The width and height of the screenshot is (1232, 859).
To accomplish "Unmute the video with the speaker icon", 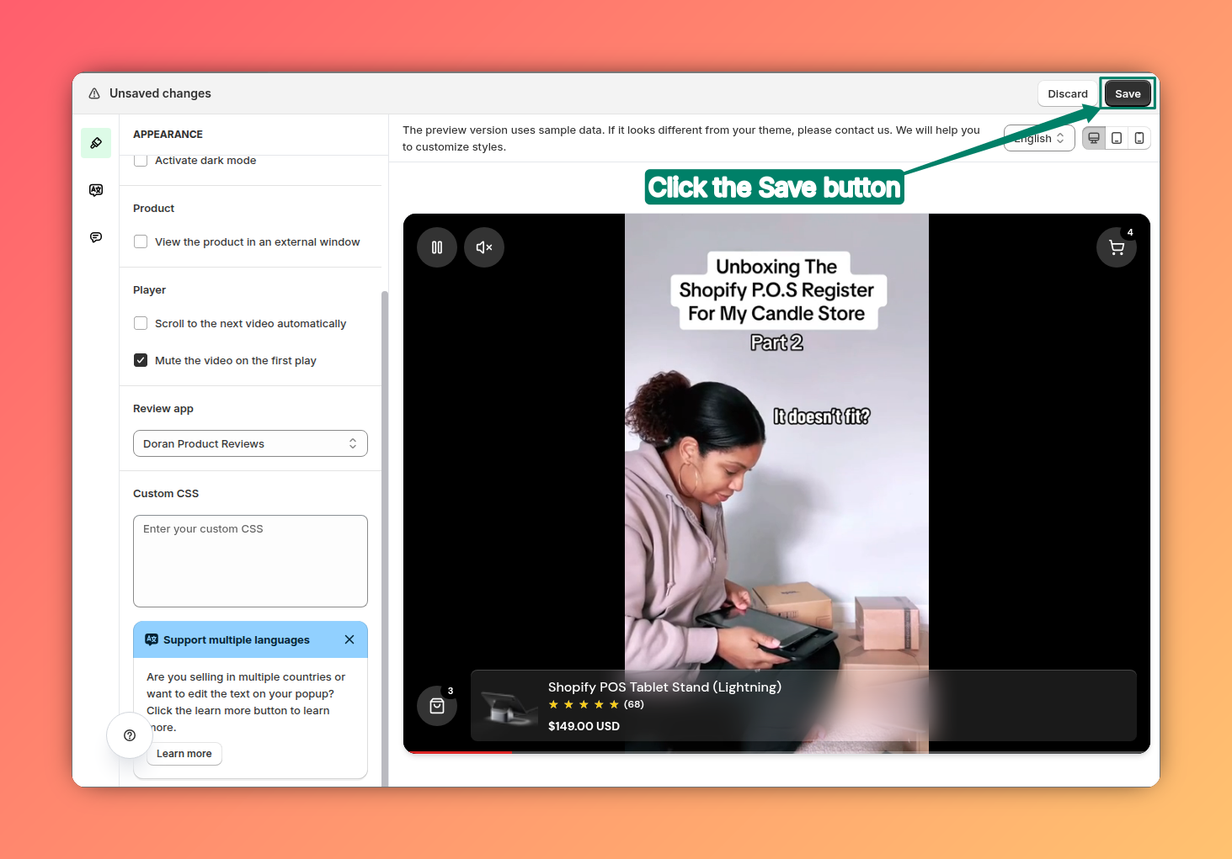I will tap(484, 247).
